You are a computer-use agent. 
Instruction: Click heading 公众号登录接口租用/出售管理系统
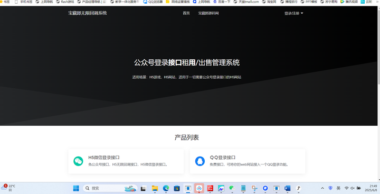click(187, 63)
